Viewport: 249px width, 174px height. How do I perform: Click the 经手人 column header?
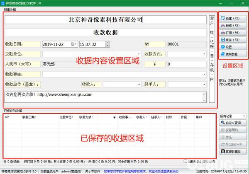pyautogui.click(x=158, y=117)
